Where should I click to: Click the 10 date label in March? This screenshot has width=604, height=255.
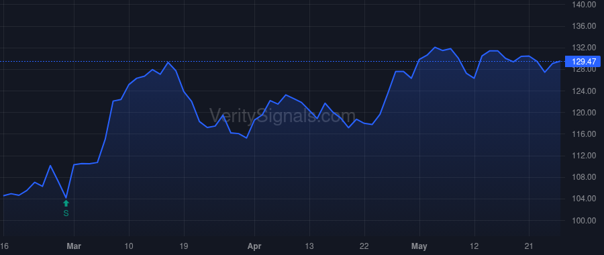point(129,246)
